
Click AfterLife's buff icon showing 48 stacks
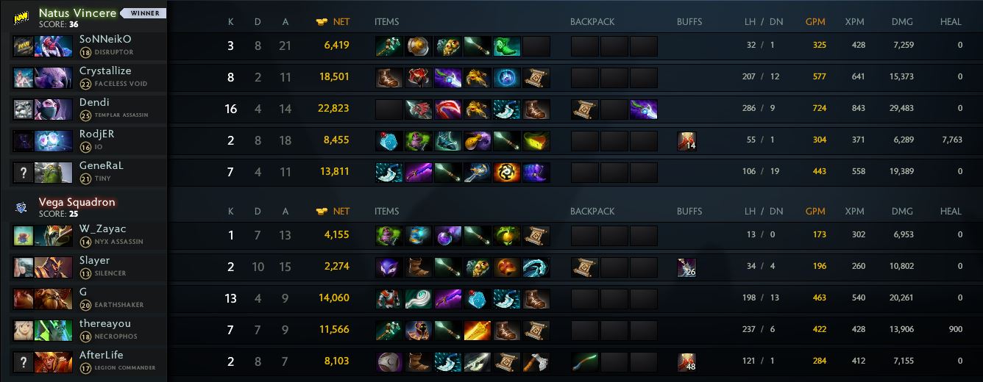click(686, 362)
